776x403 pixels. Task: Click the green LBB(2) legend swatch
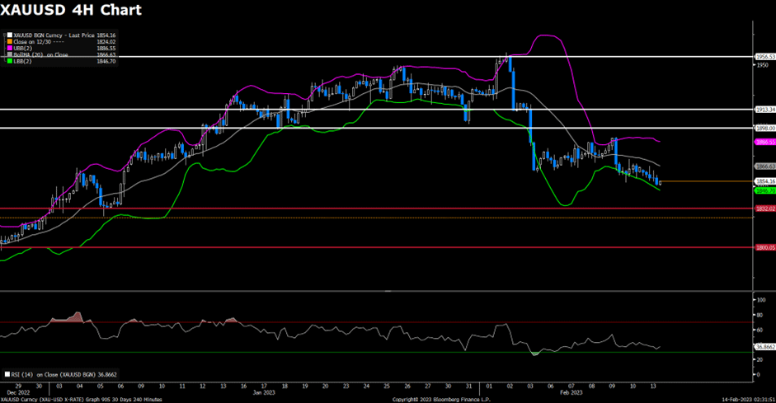7,62
